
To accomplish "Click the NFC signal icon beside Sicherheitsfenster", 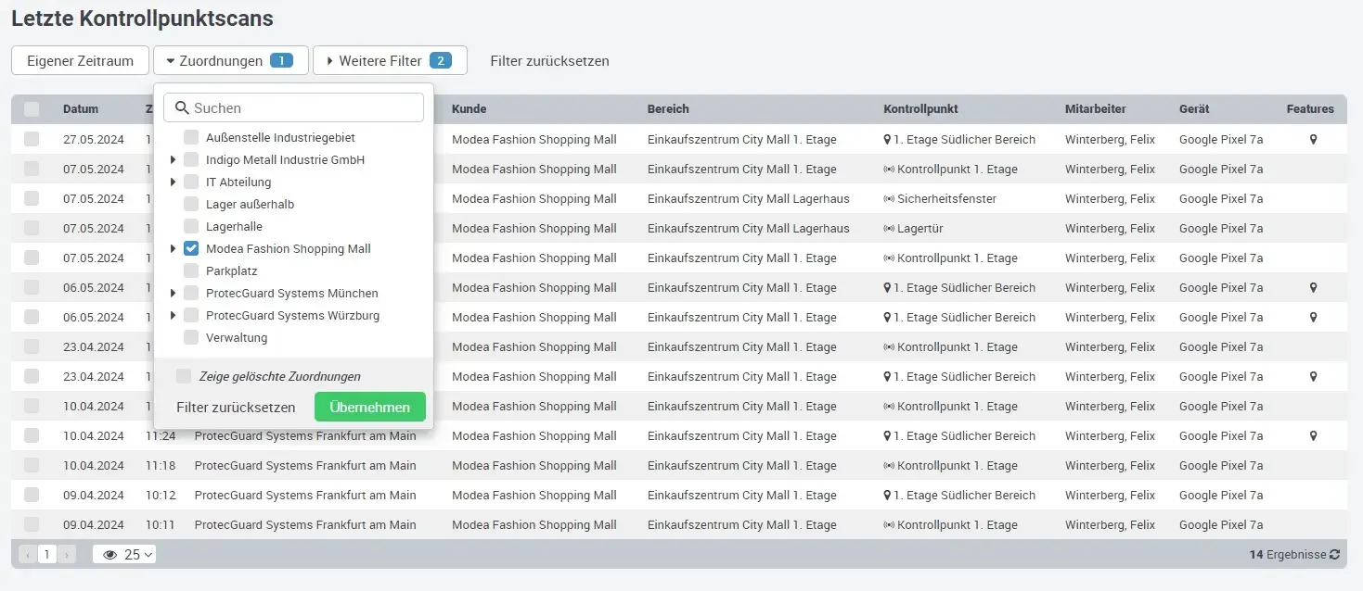I will 889,199.
